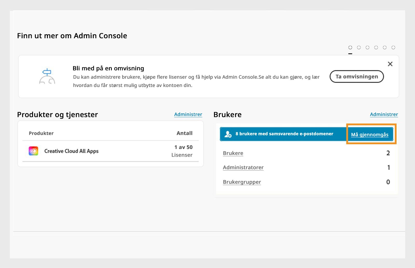This screenshot has height=268, width=415.
Task: Click the Antall column header
Action: coord(184,133)
